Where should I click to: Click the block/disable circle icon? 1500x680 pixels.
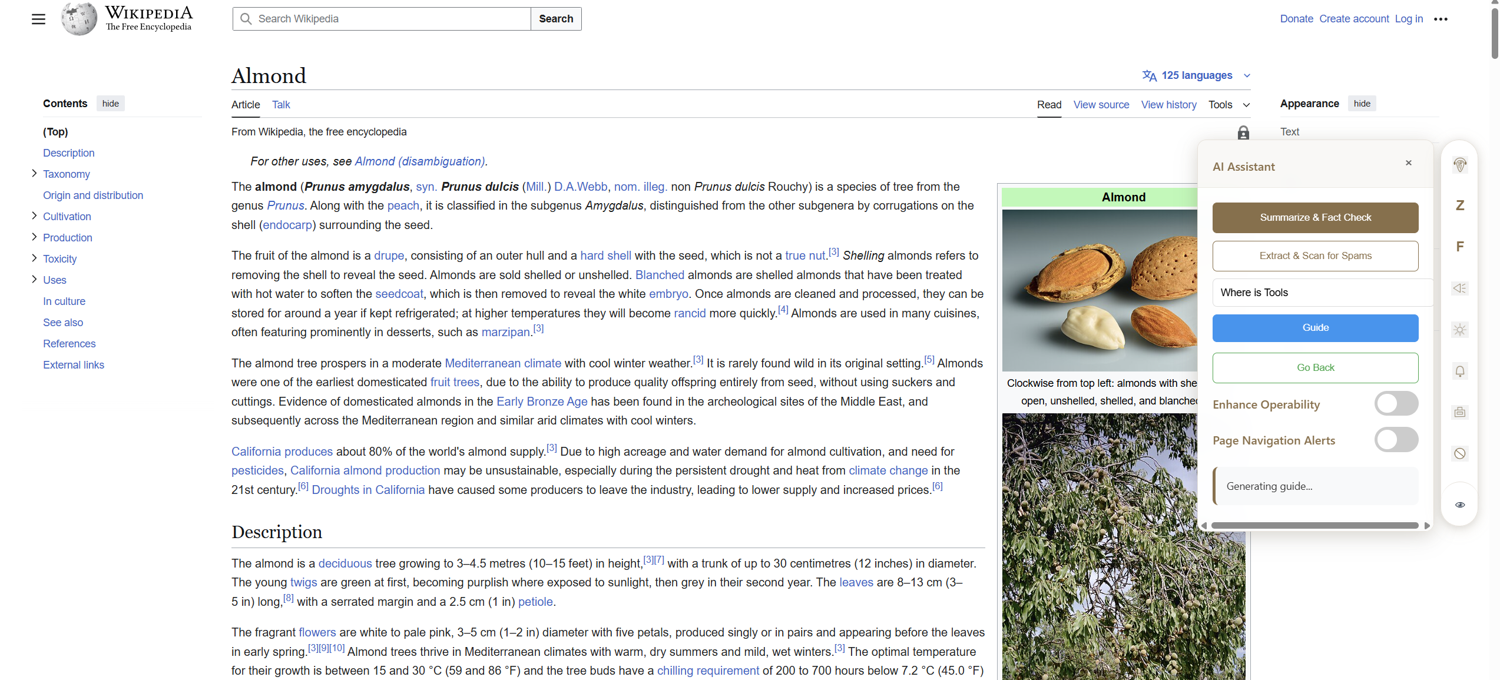click(1459, 453)
